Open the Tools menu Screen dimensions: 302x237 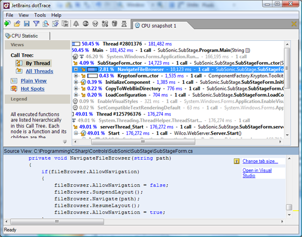[40, 15]
